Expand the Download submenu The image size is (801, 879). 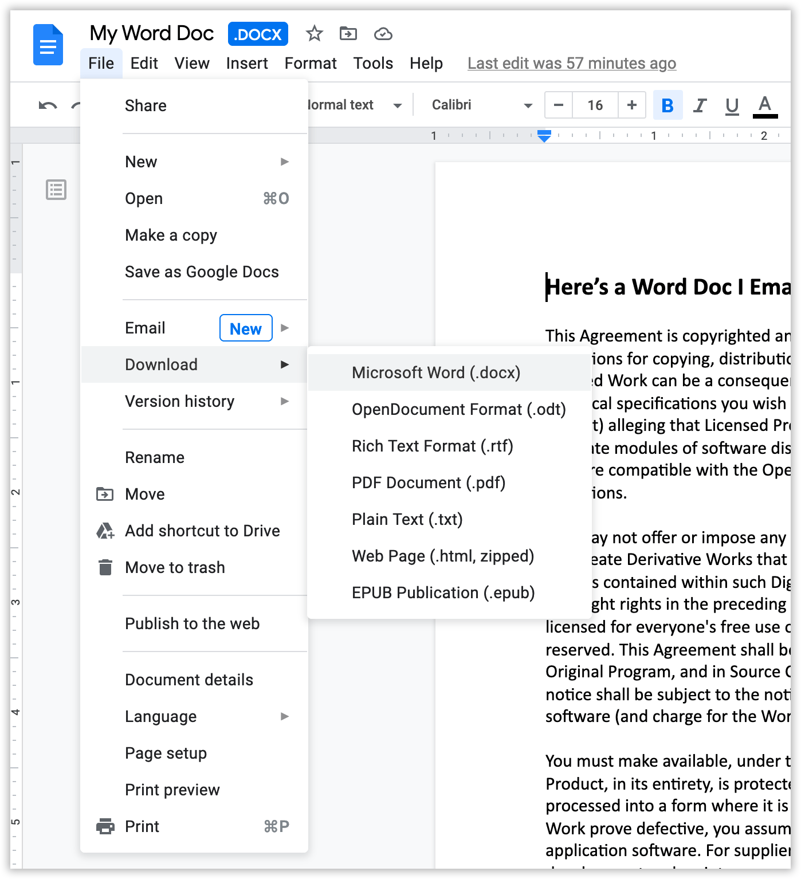pyautogui.click(x=194, y=364)
